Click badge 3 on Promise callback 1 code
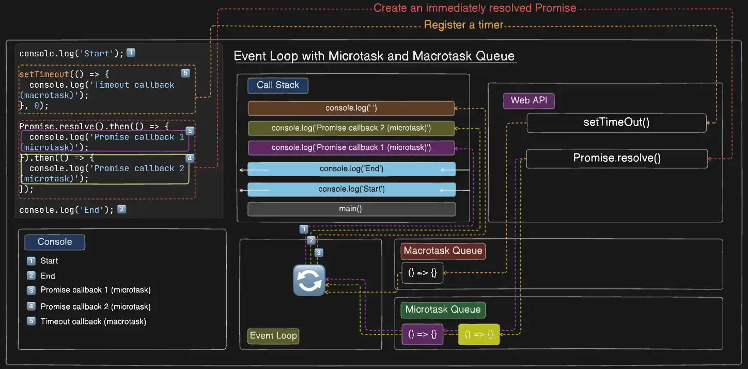This screenshot has width=748, height=369. 190,131
